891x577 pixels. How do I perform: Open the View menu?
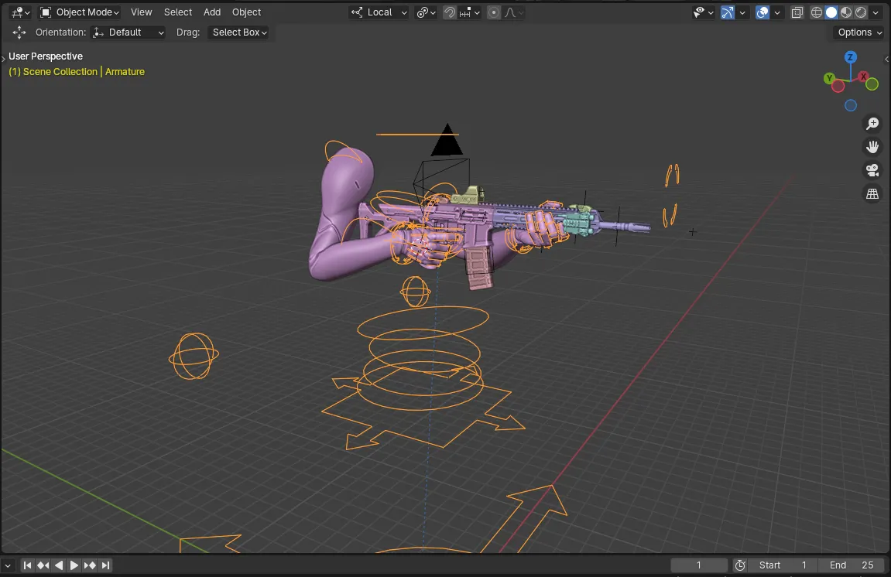point(141,12)
